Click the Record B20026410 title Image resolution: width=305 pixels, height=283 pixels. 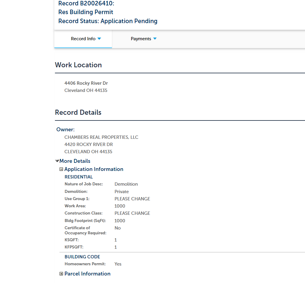[x=86, y=3]
